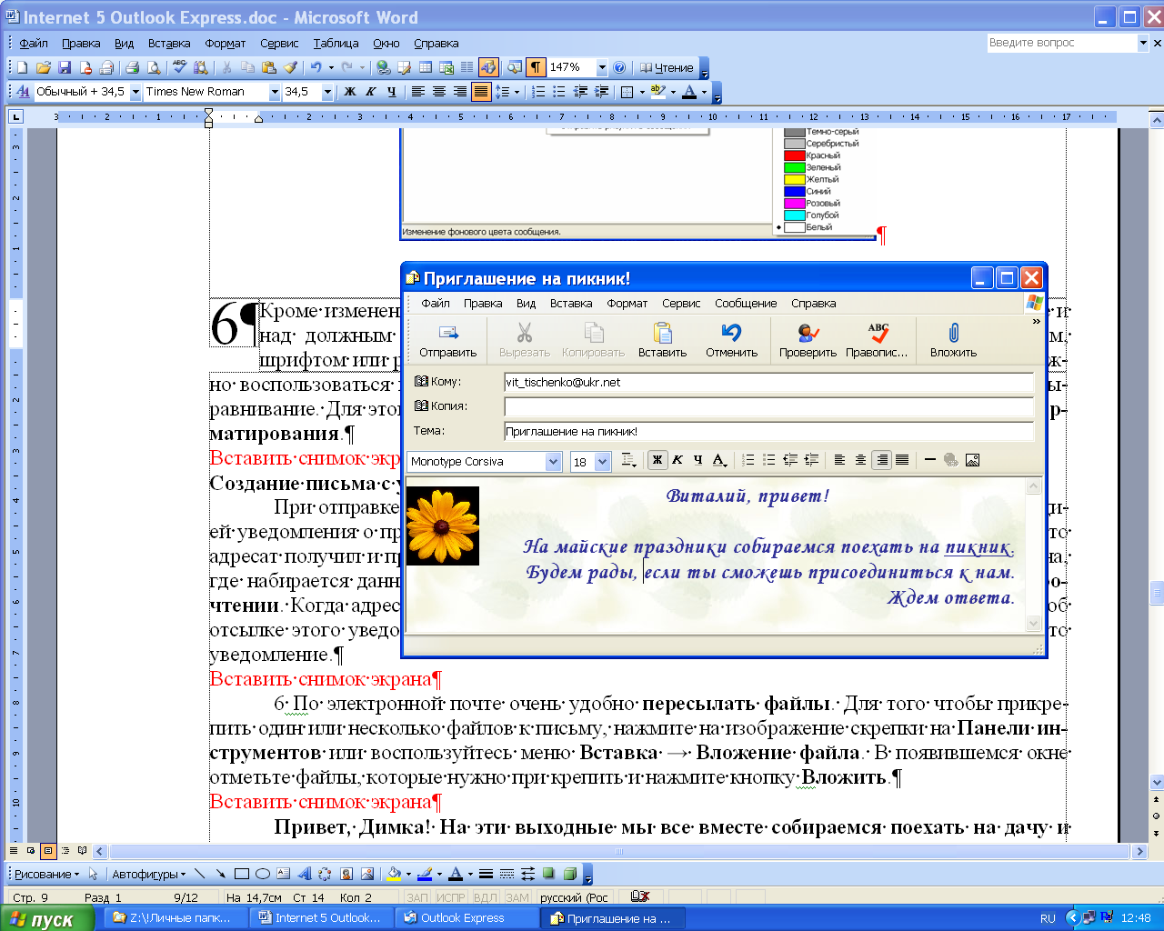Toggle Underline Ч in Word formatting toolbar
Screen dimensions: 1164x931
click(x=392, y=92)
